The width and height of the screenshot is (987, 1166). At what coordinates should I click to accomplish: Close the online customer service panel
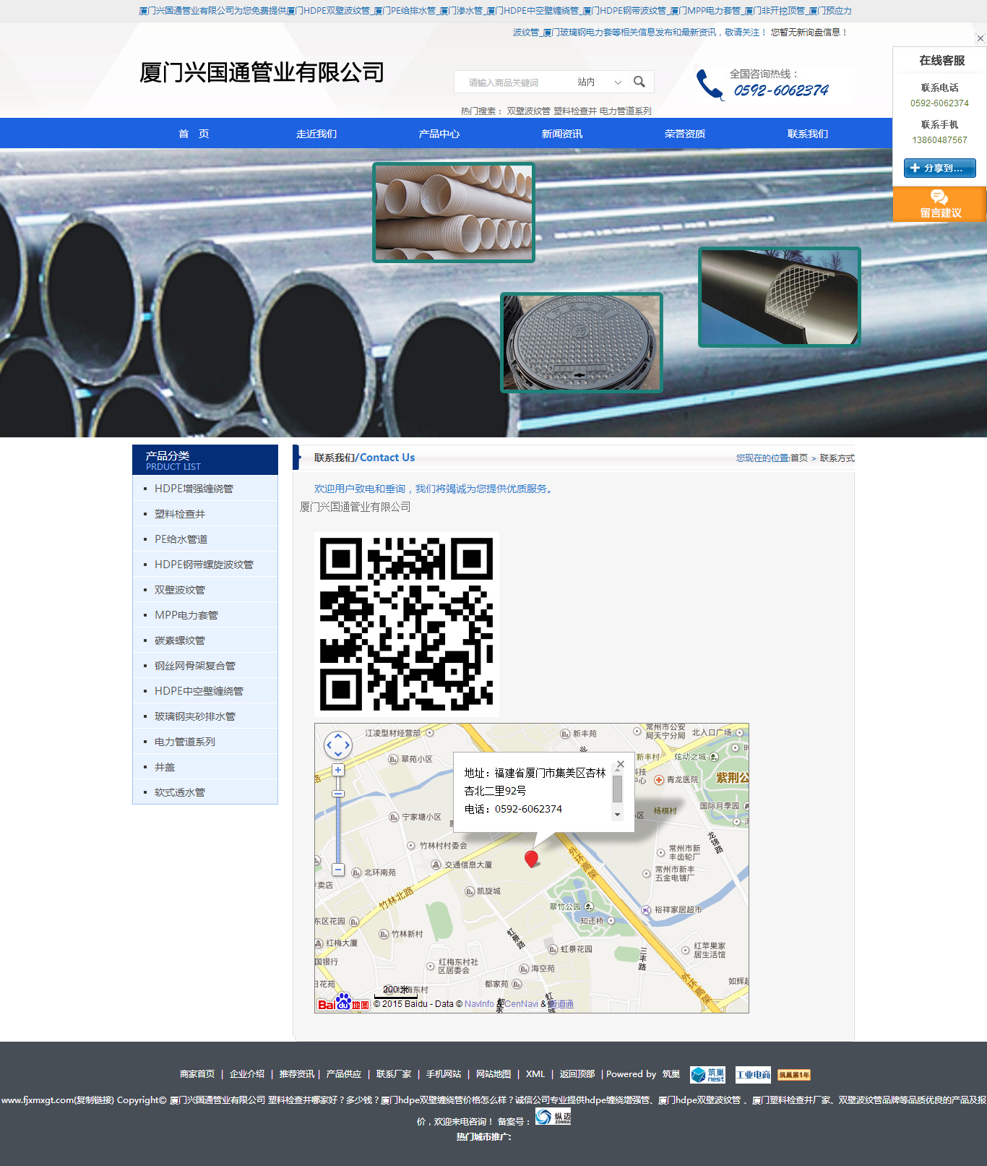(x=980, y=38)
